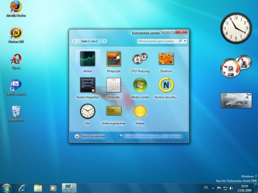Click the volume speaker tray icon
Viewport: 258px width, 193px height.
pyautogui.click(x=231, y=188)
